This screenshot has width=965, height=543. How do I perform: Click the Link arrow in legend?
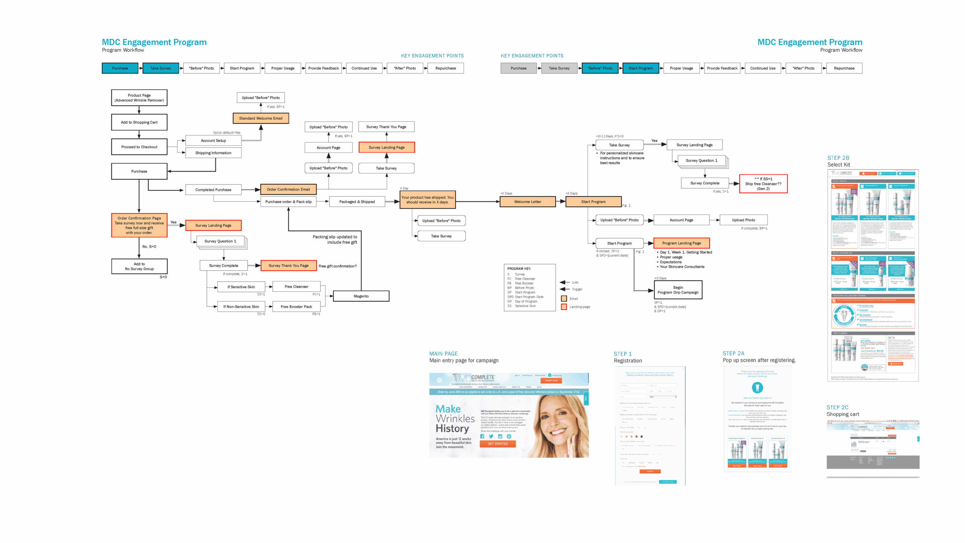coord(565,283)
